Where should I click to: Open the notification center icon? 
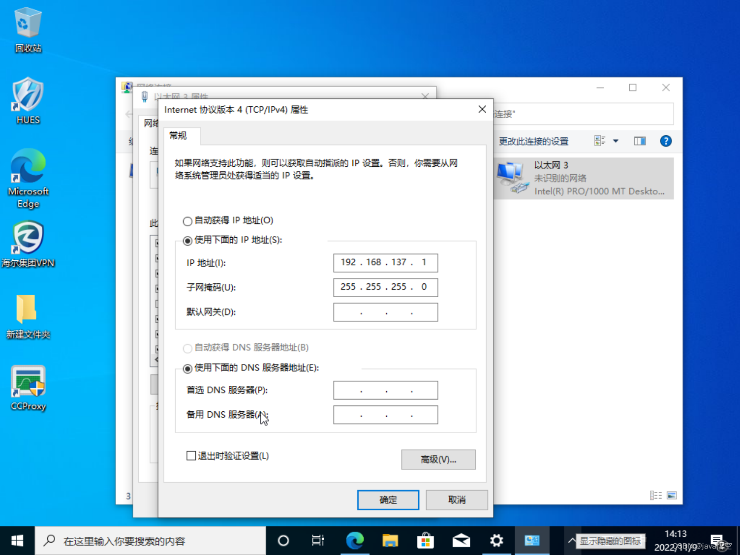pos(717,541)
